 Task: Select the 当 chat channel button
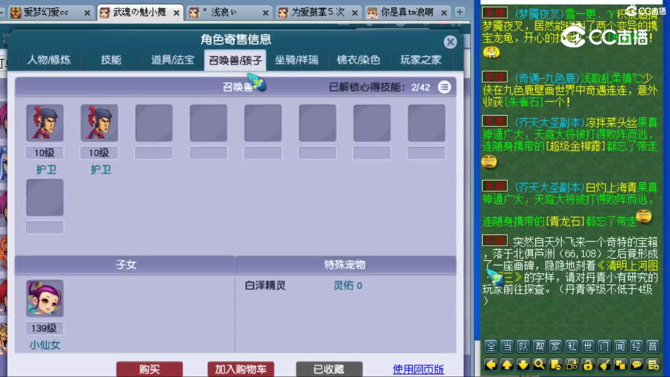[x=507, y=347]
